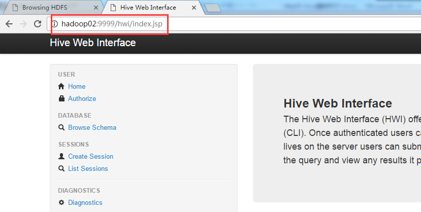
Task: Switch to the Browsing HDFS tab
Action: point(54,8)
